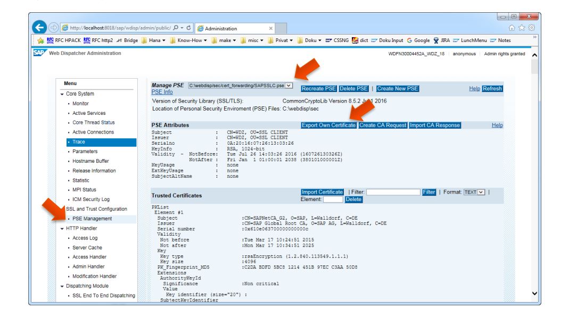
Task: Open the PSE Info link
Action: 162,93
